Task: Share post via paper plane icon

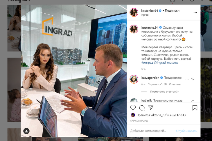Action: [x=151, y=108]
